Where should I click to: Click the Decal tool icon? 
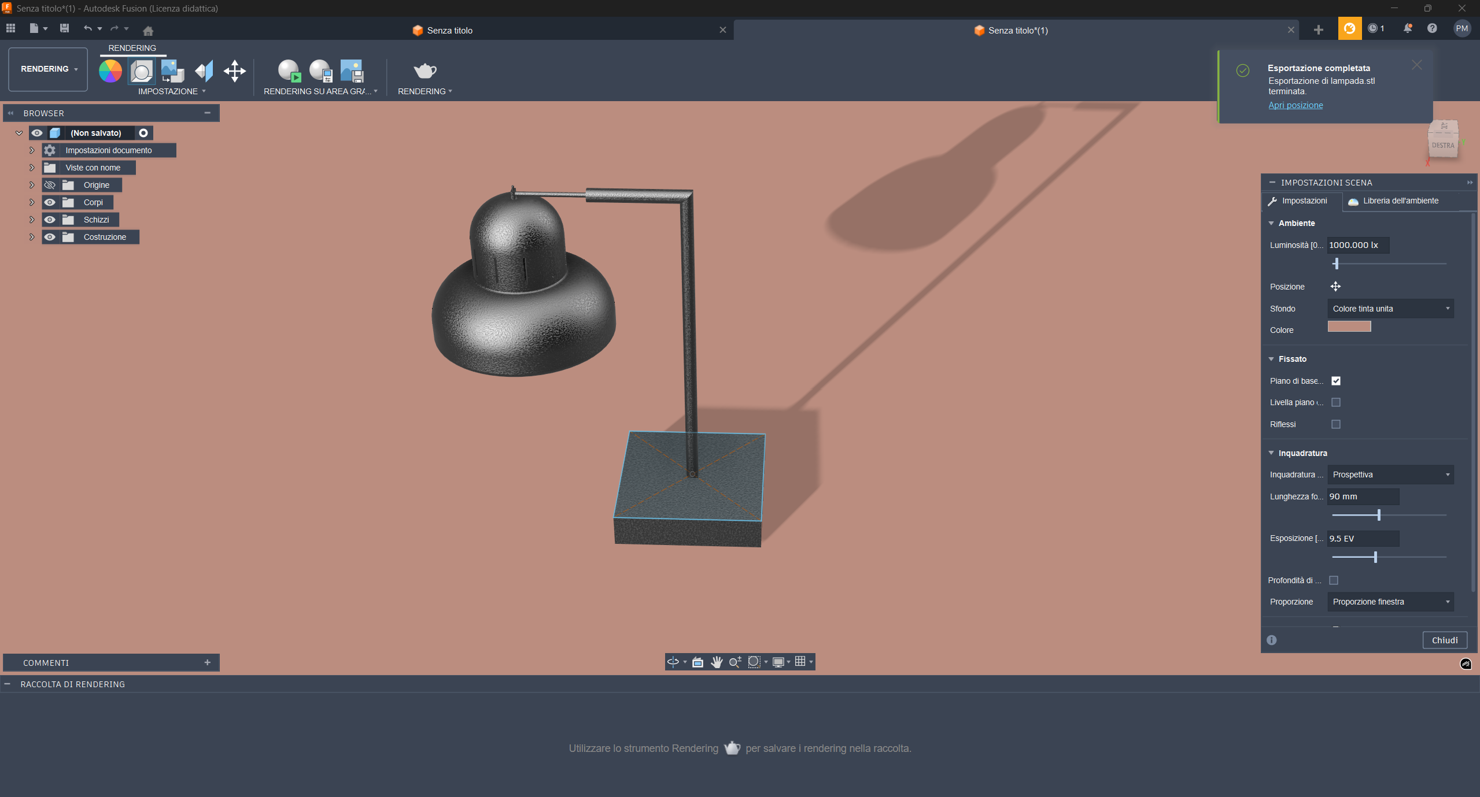(x=172, y=71)
